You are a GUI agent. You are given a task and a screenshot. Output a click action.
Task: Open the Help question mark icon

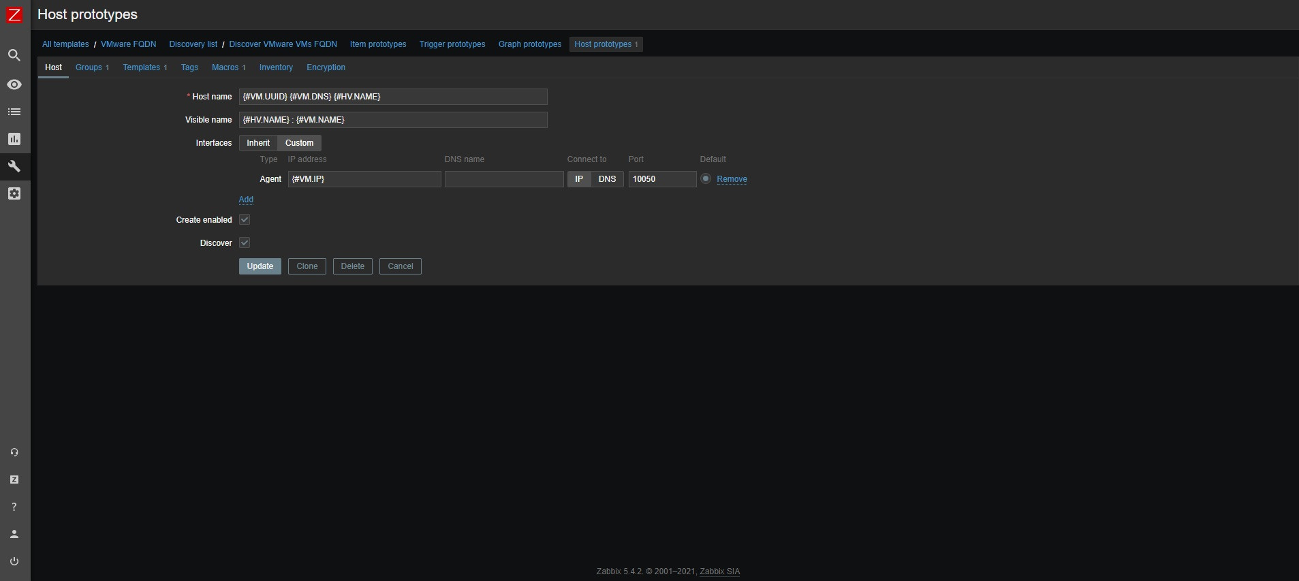click(14, 507)
